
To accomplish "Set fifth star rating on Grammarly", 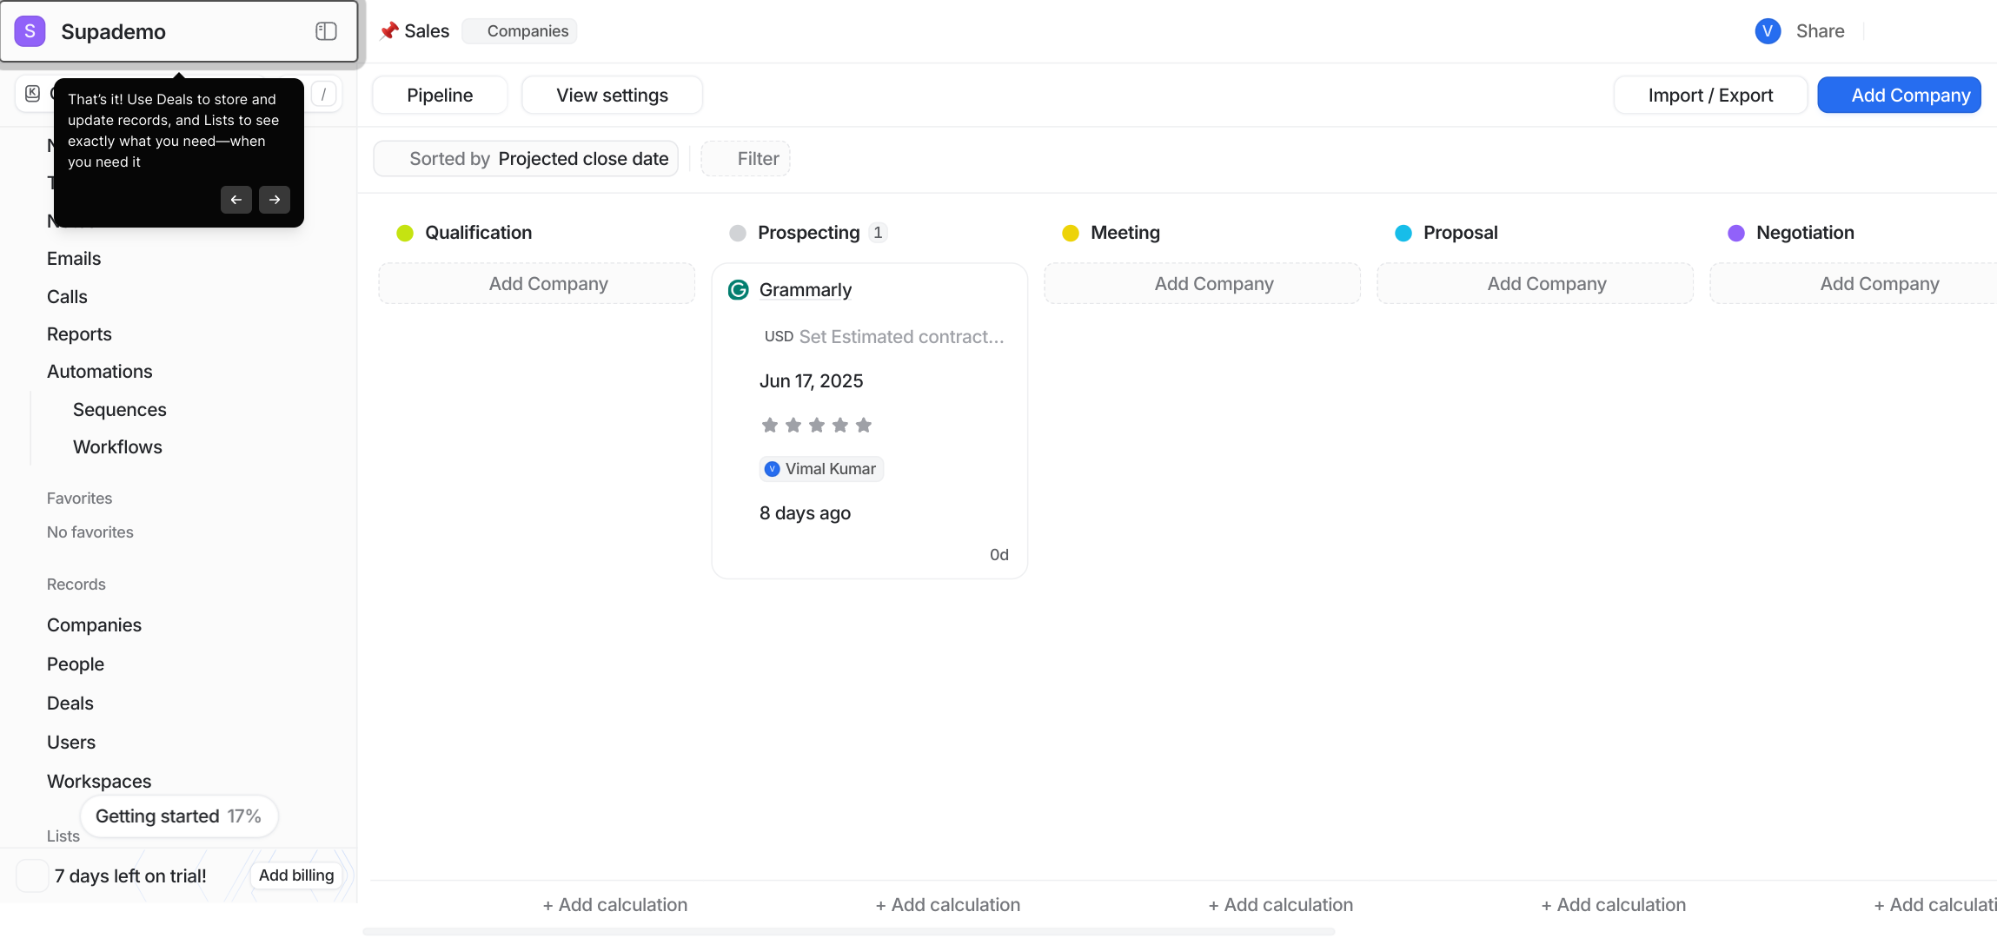I will [x=863, y=425].
